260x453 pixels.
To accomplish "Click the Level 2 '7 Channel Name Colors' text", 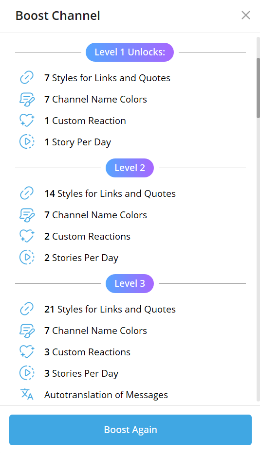I will point(95,215).
